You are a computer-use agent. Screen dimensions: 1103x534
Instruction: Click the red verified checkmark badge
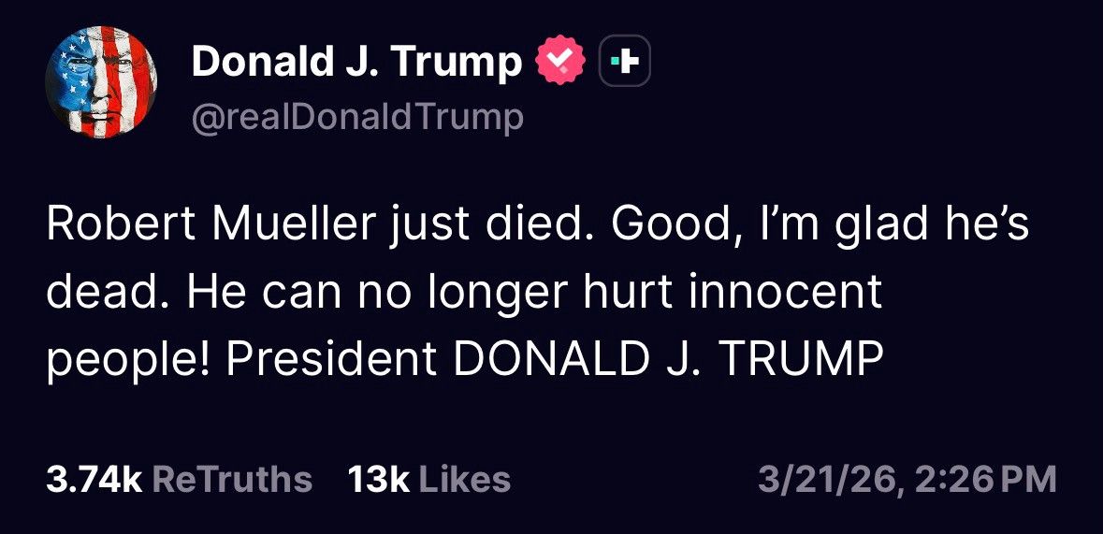(560, 61)
